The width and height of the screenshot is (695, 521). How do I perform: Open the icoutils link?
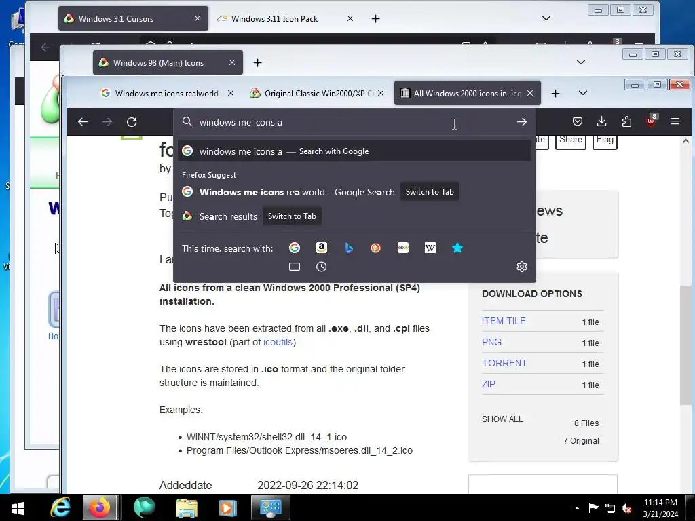[278, 342]
